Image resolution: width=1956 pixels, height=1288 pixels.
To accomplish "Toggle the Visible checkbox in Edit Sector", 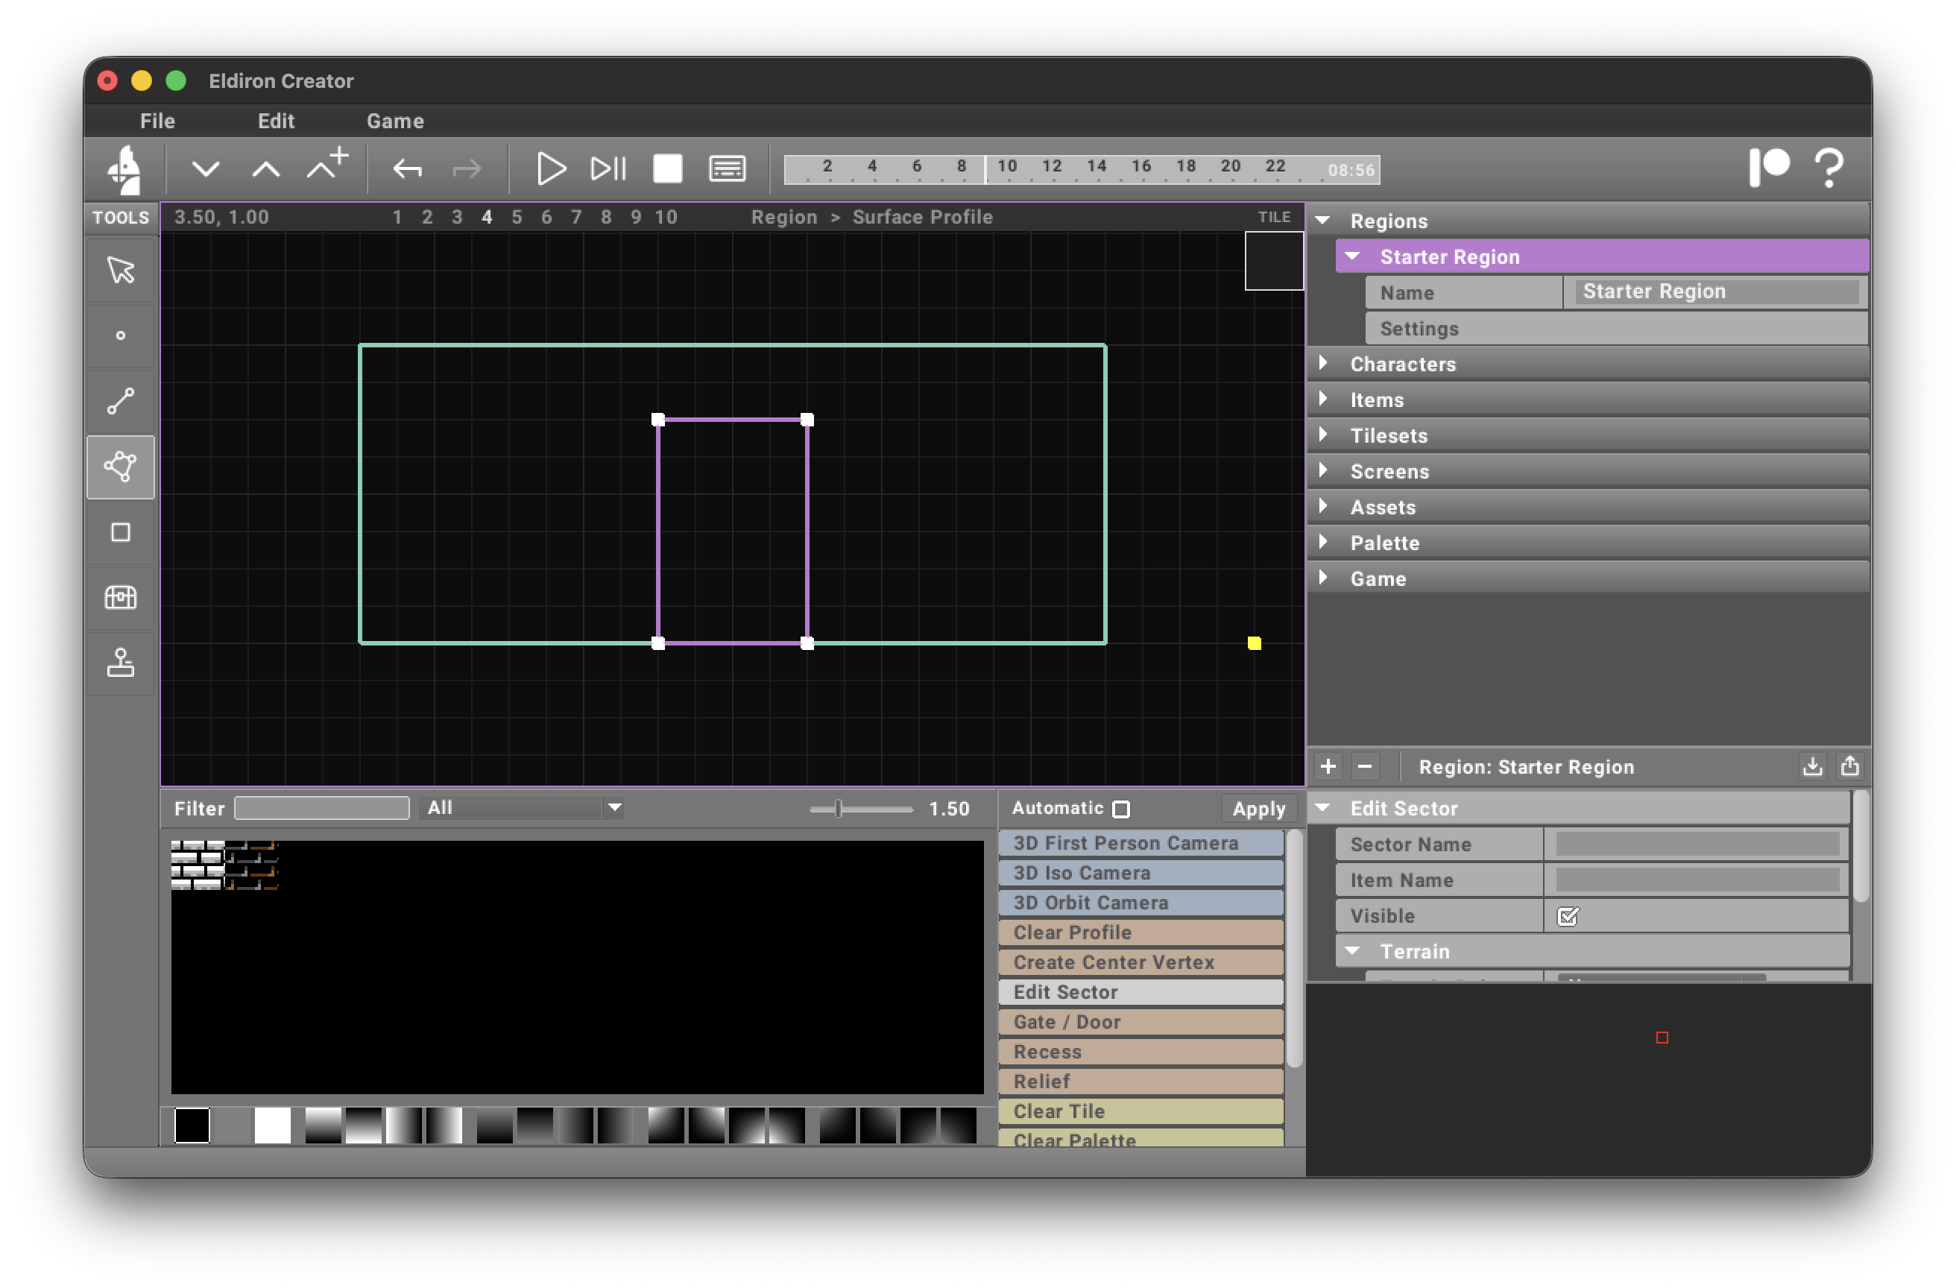I will pyautogui.click(x=1568, y=915).
